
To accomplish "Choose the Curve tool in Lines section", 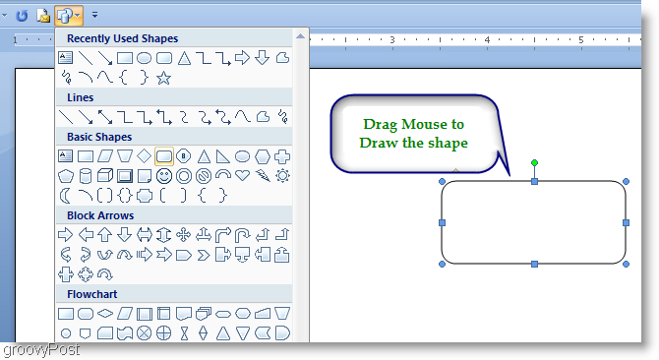I will (243, 116).
